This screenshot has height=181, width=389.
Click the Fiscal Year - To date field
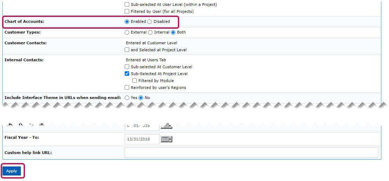pyautogui.click(x=142, y=139)
